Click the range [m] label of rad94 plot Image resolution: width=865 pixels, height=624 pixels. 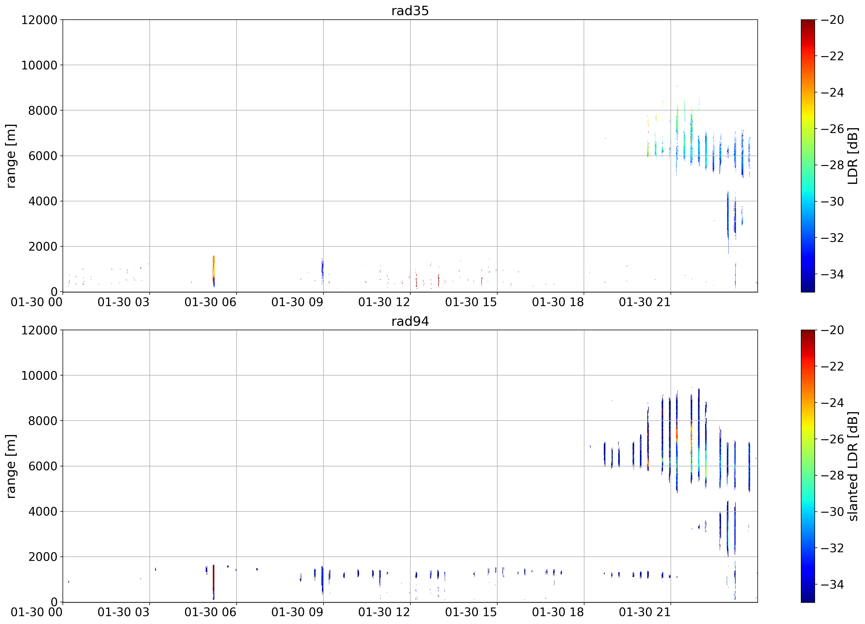[11, 466]
